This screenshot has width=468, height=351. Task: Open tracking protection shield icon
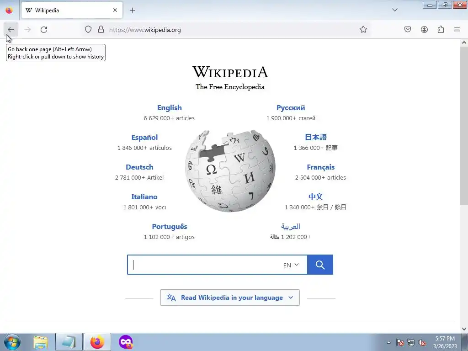click(88, 29)
